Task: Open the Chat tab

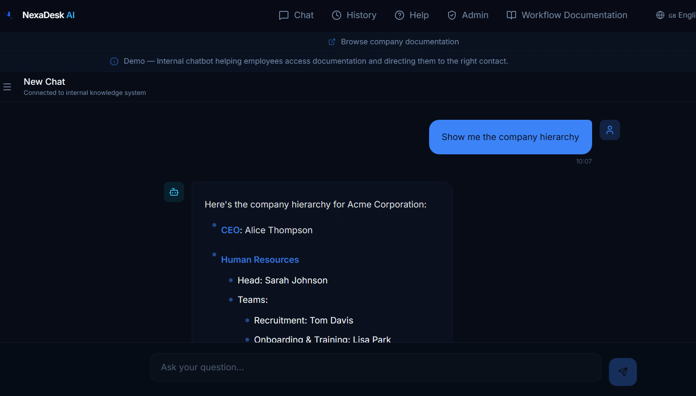Action: [x=296, y=15]
